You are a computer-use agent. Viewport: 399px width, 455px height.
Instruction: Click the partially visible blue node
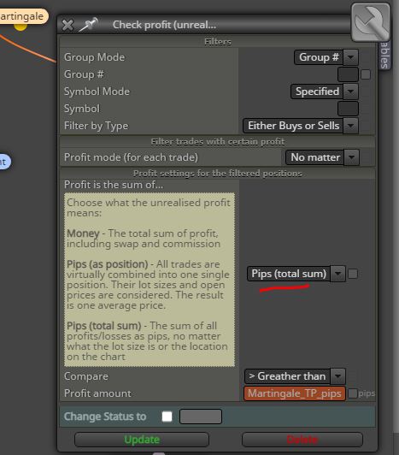click(x=5, y=162)
